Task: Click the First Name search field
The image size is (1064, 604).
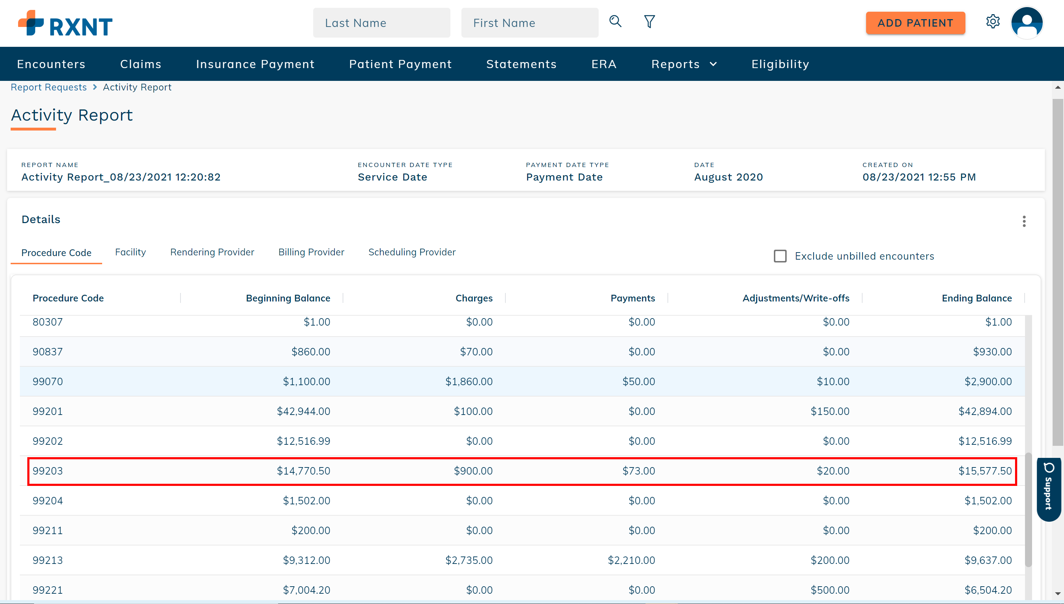Action: coord(530,23)
